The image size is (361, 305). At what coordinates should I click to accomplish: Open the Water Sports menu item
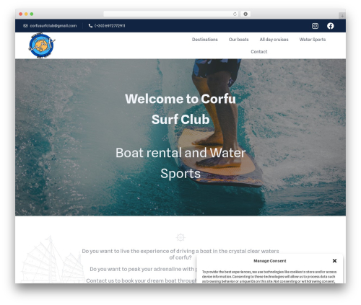(313, 40)
